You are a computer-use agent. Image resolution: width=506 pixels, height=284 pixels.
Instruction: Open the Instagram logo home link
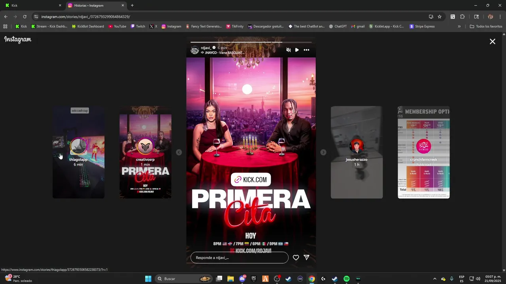pos(18,39)
